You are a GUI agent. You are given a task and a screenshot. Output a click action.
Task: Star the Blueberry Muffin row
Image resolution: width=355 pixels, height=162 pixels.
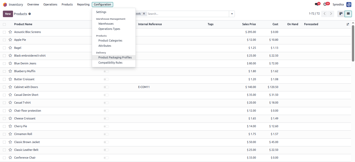coord(10,71)
